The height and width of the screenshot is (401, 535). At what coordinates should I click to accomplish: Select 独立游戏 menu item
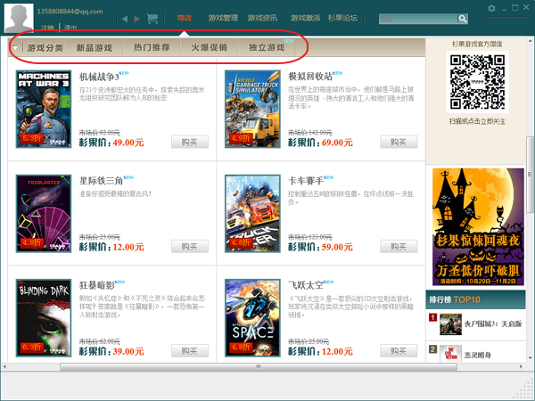[x=267, y=47]
